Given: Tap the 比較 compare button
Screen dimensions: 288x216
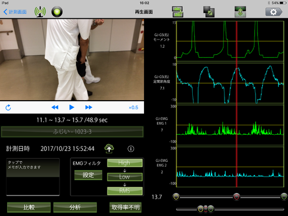Looking at the screenshot, I should [29, 207].
